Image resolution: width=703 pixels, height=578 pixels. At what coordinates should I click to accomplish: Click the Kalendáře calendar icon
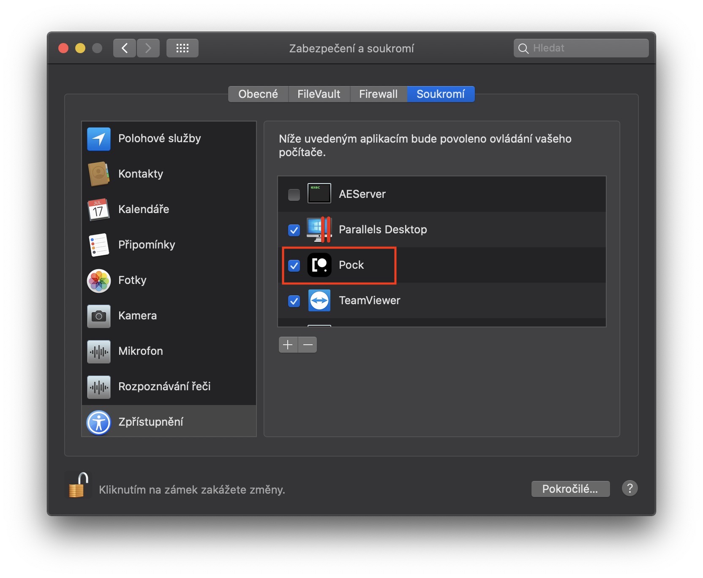pyautogui.click(x=99, y=209)
